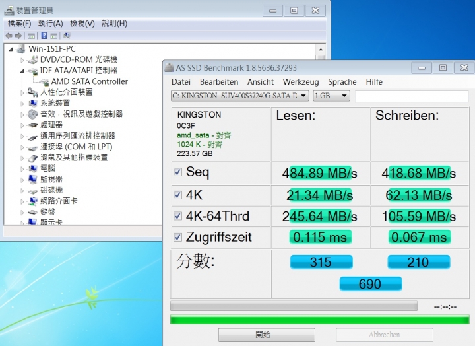Open the 1 GB test size dropdown
This screenshot has width=475, height=346.
(331, 96)
